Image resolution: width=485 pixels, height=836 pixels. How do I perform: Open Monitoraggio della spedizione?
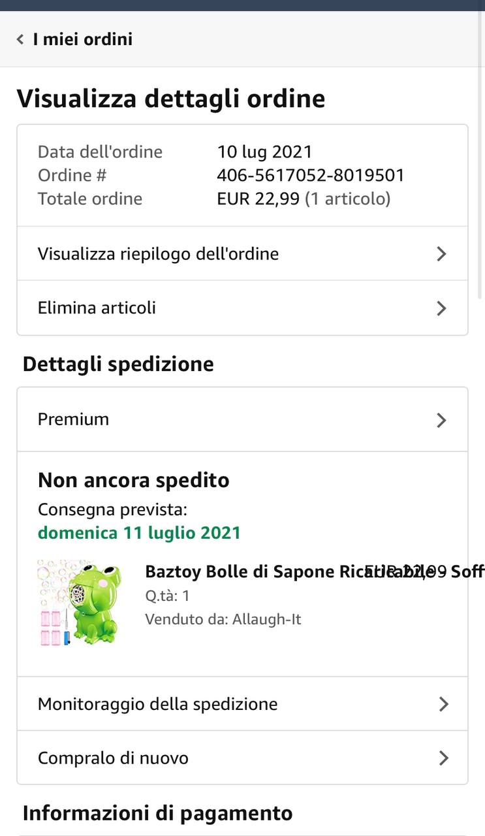(x=157, y=704)
